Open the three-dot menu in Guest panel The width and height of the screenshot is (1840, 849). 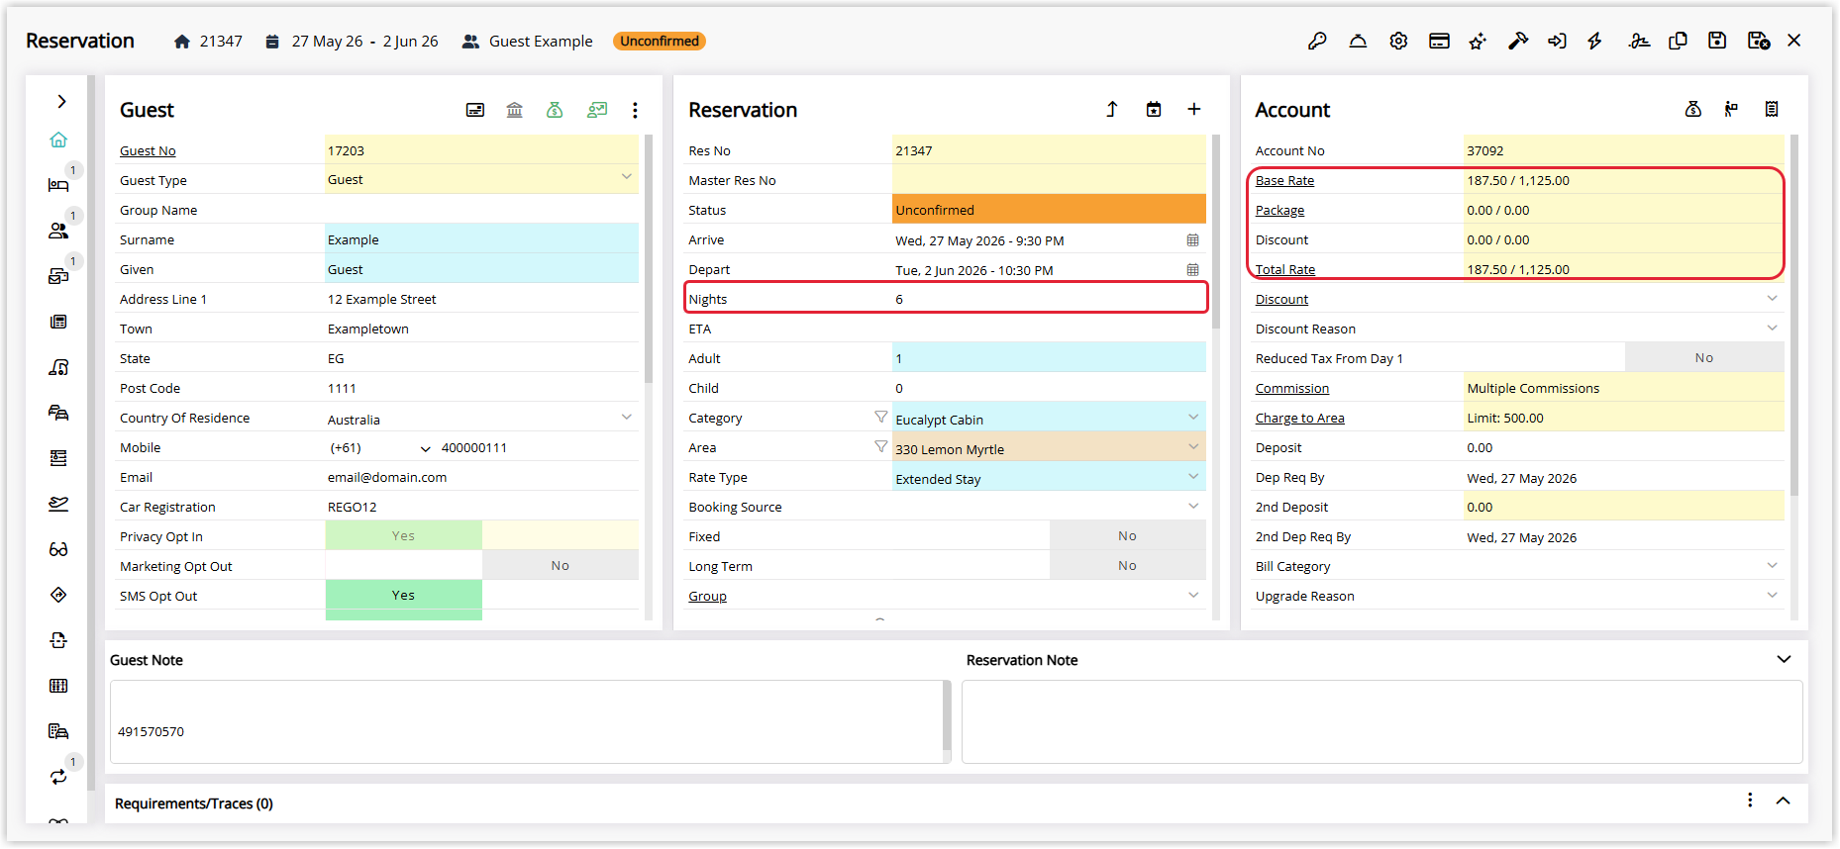point(635,110)
